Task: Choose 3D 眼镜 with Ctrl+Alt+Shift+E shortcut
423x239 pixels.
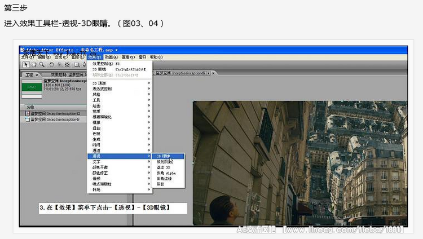Action: (x=120, y=69)
